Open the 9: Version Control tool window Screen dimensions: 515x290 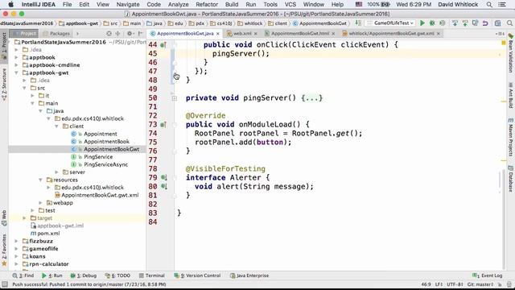click(197, 275)
